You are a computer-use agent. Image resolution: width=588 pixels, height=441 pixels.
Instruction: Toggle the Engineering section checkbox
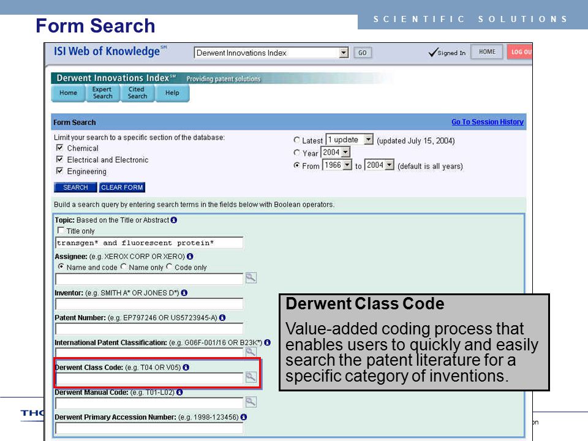click(59, 171)
